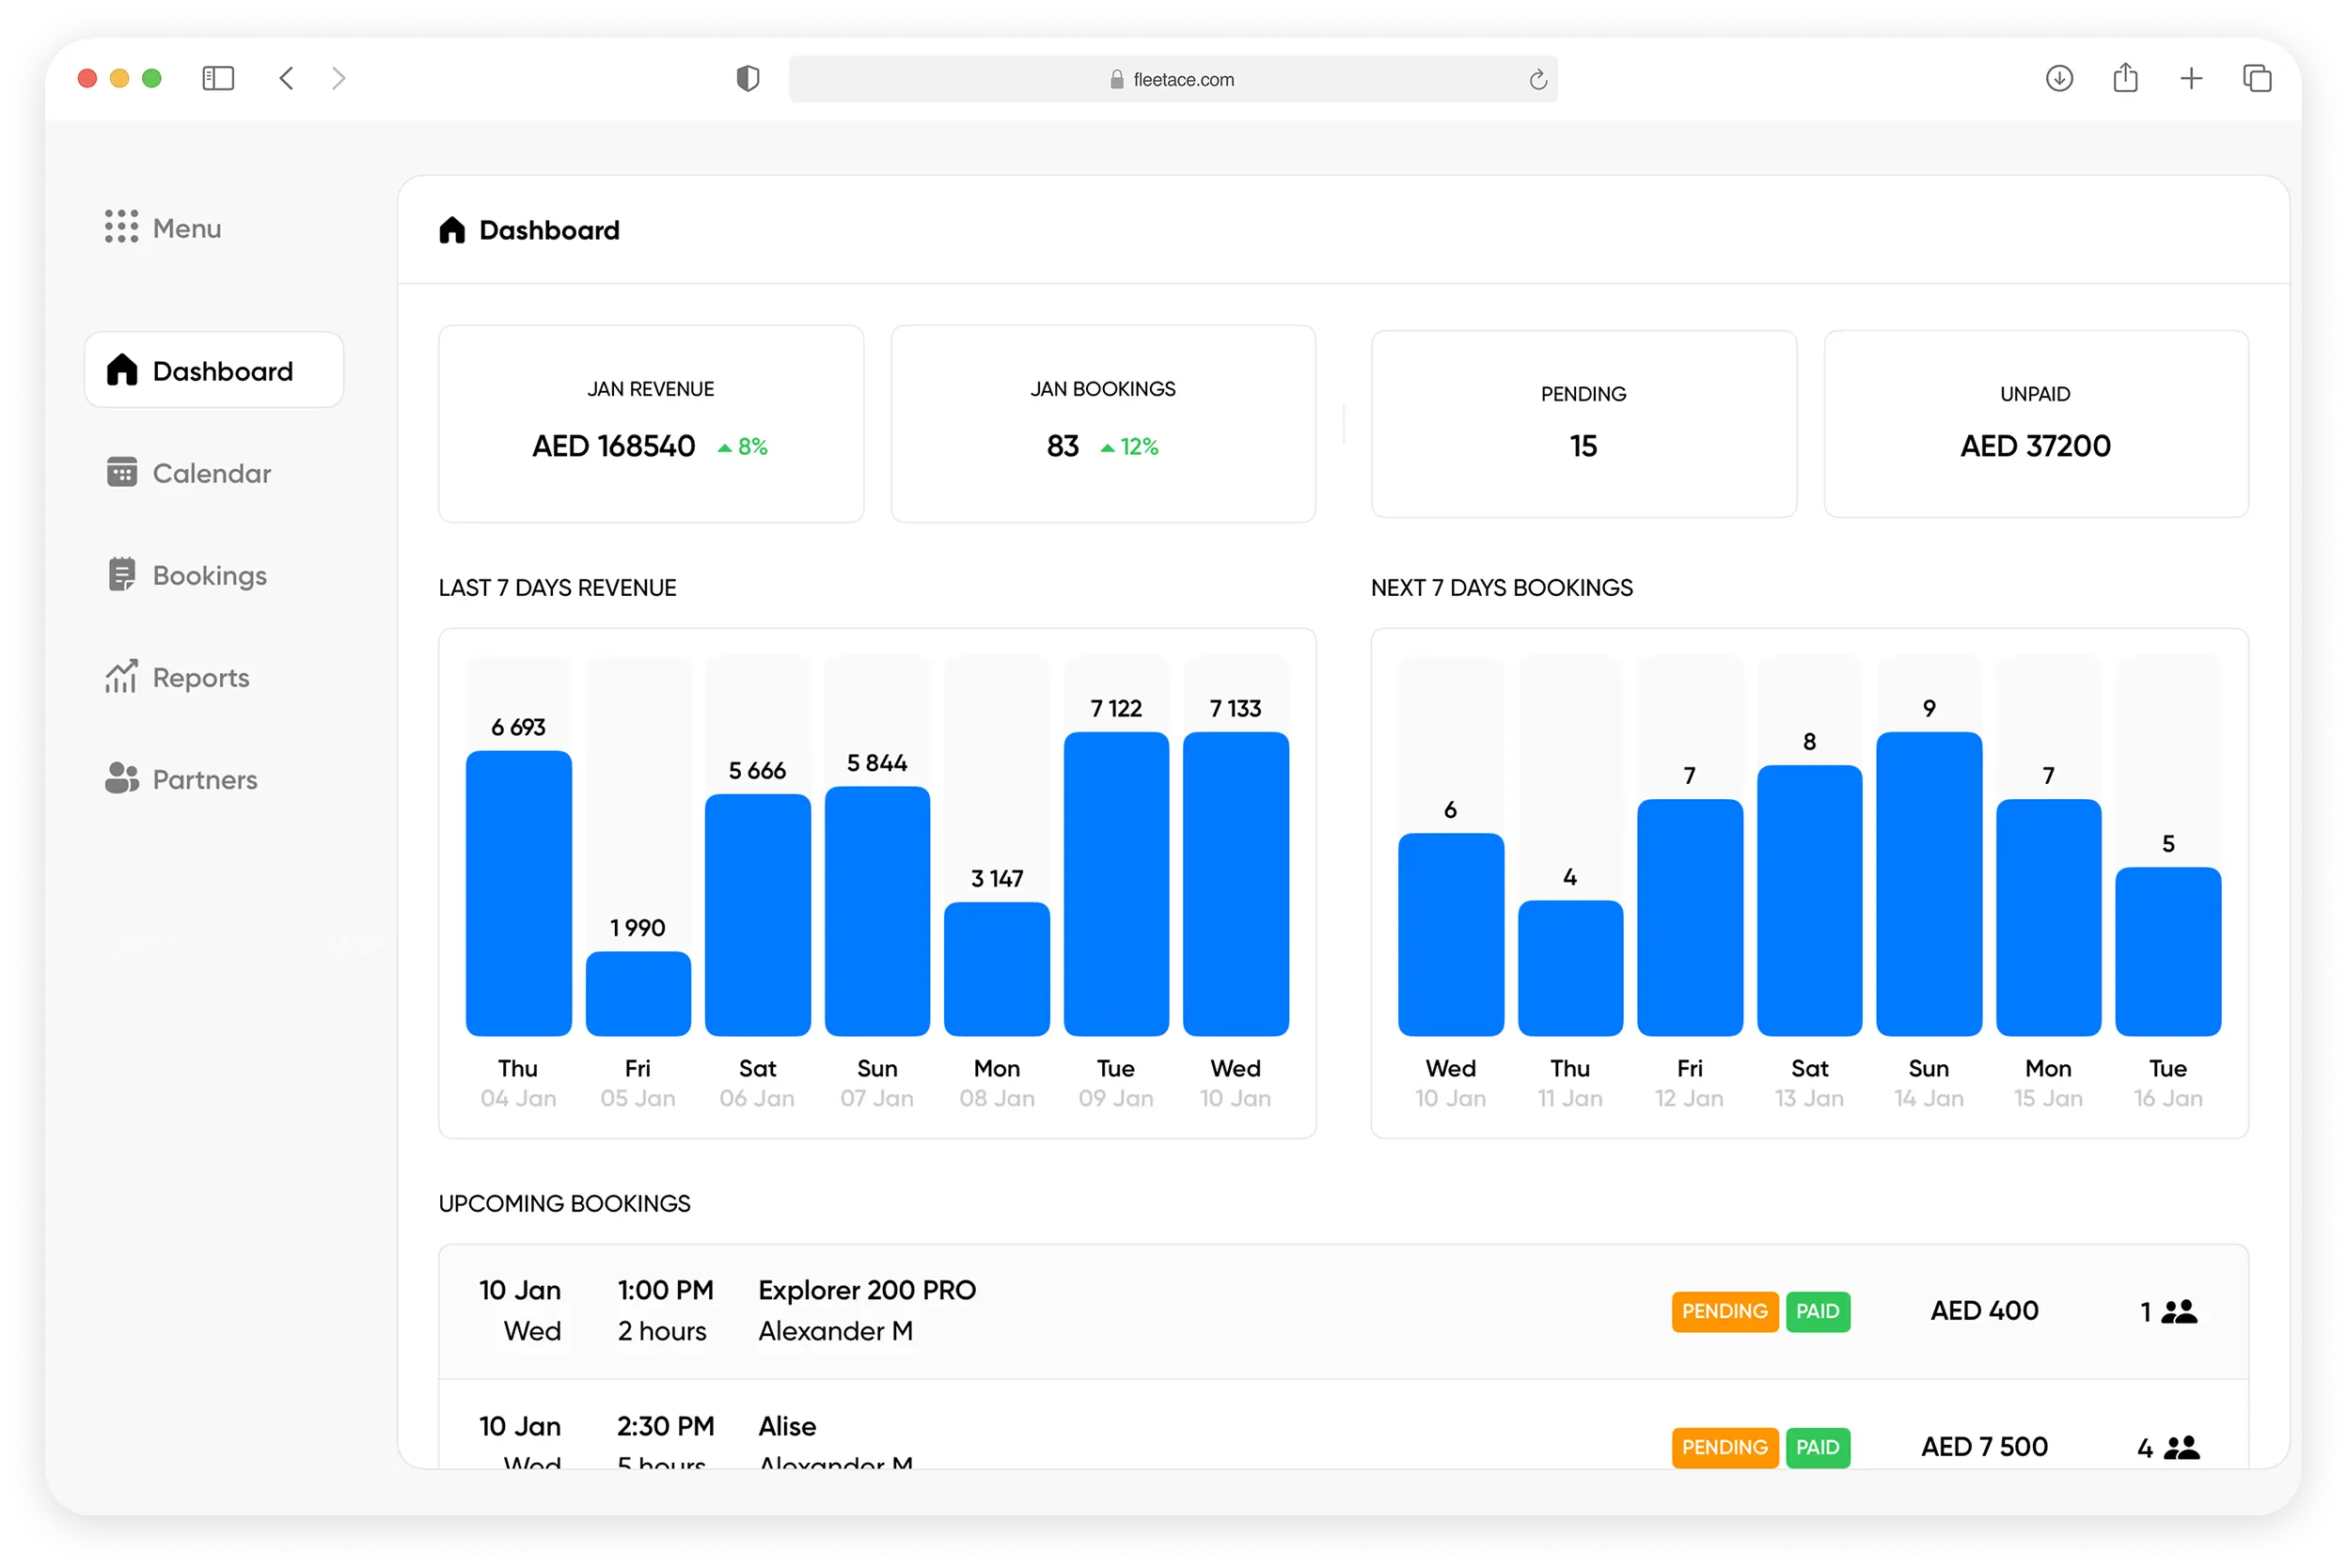Screen dimensions: 2347x1568
Task: Show tab overview icon
Action: [2257, 78]
